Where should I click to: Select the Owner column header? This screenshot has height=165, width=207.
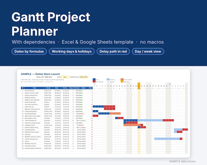coord(48,88)
